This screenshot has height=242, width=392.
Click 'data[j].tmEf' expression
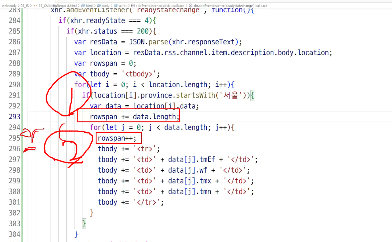(x=192, y=160)
